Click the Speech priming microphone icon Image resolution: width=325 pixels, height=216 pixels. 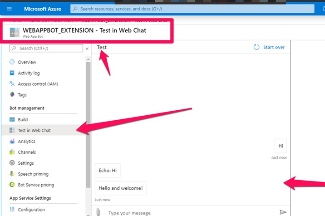point(12,174)
